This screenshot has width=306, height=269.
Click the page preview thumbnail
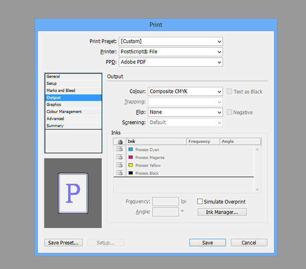pos(73,193)
